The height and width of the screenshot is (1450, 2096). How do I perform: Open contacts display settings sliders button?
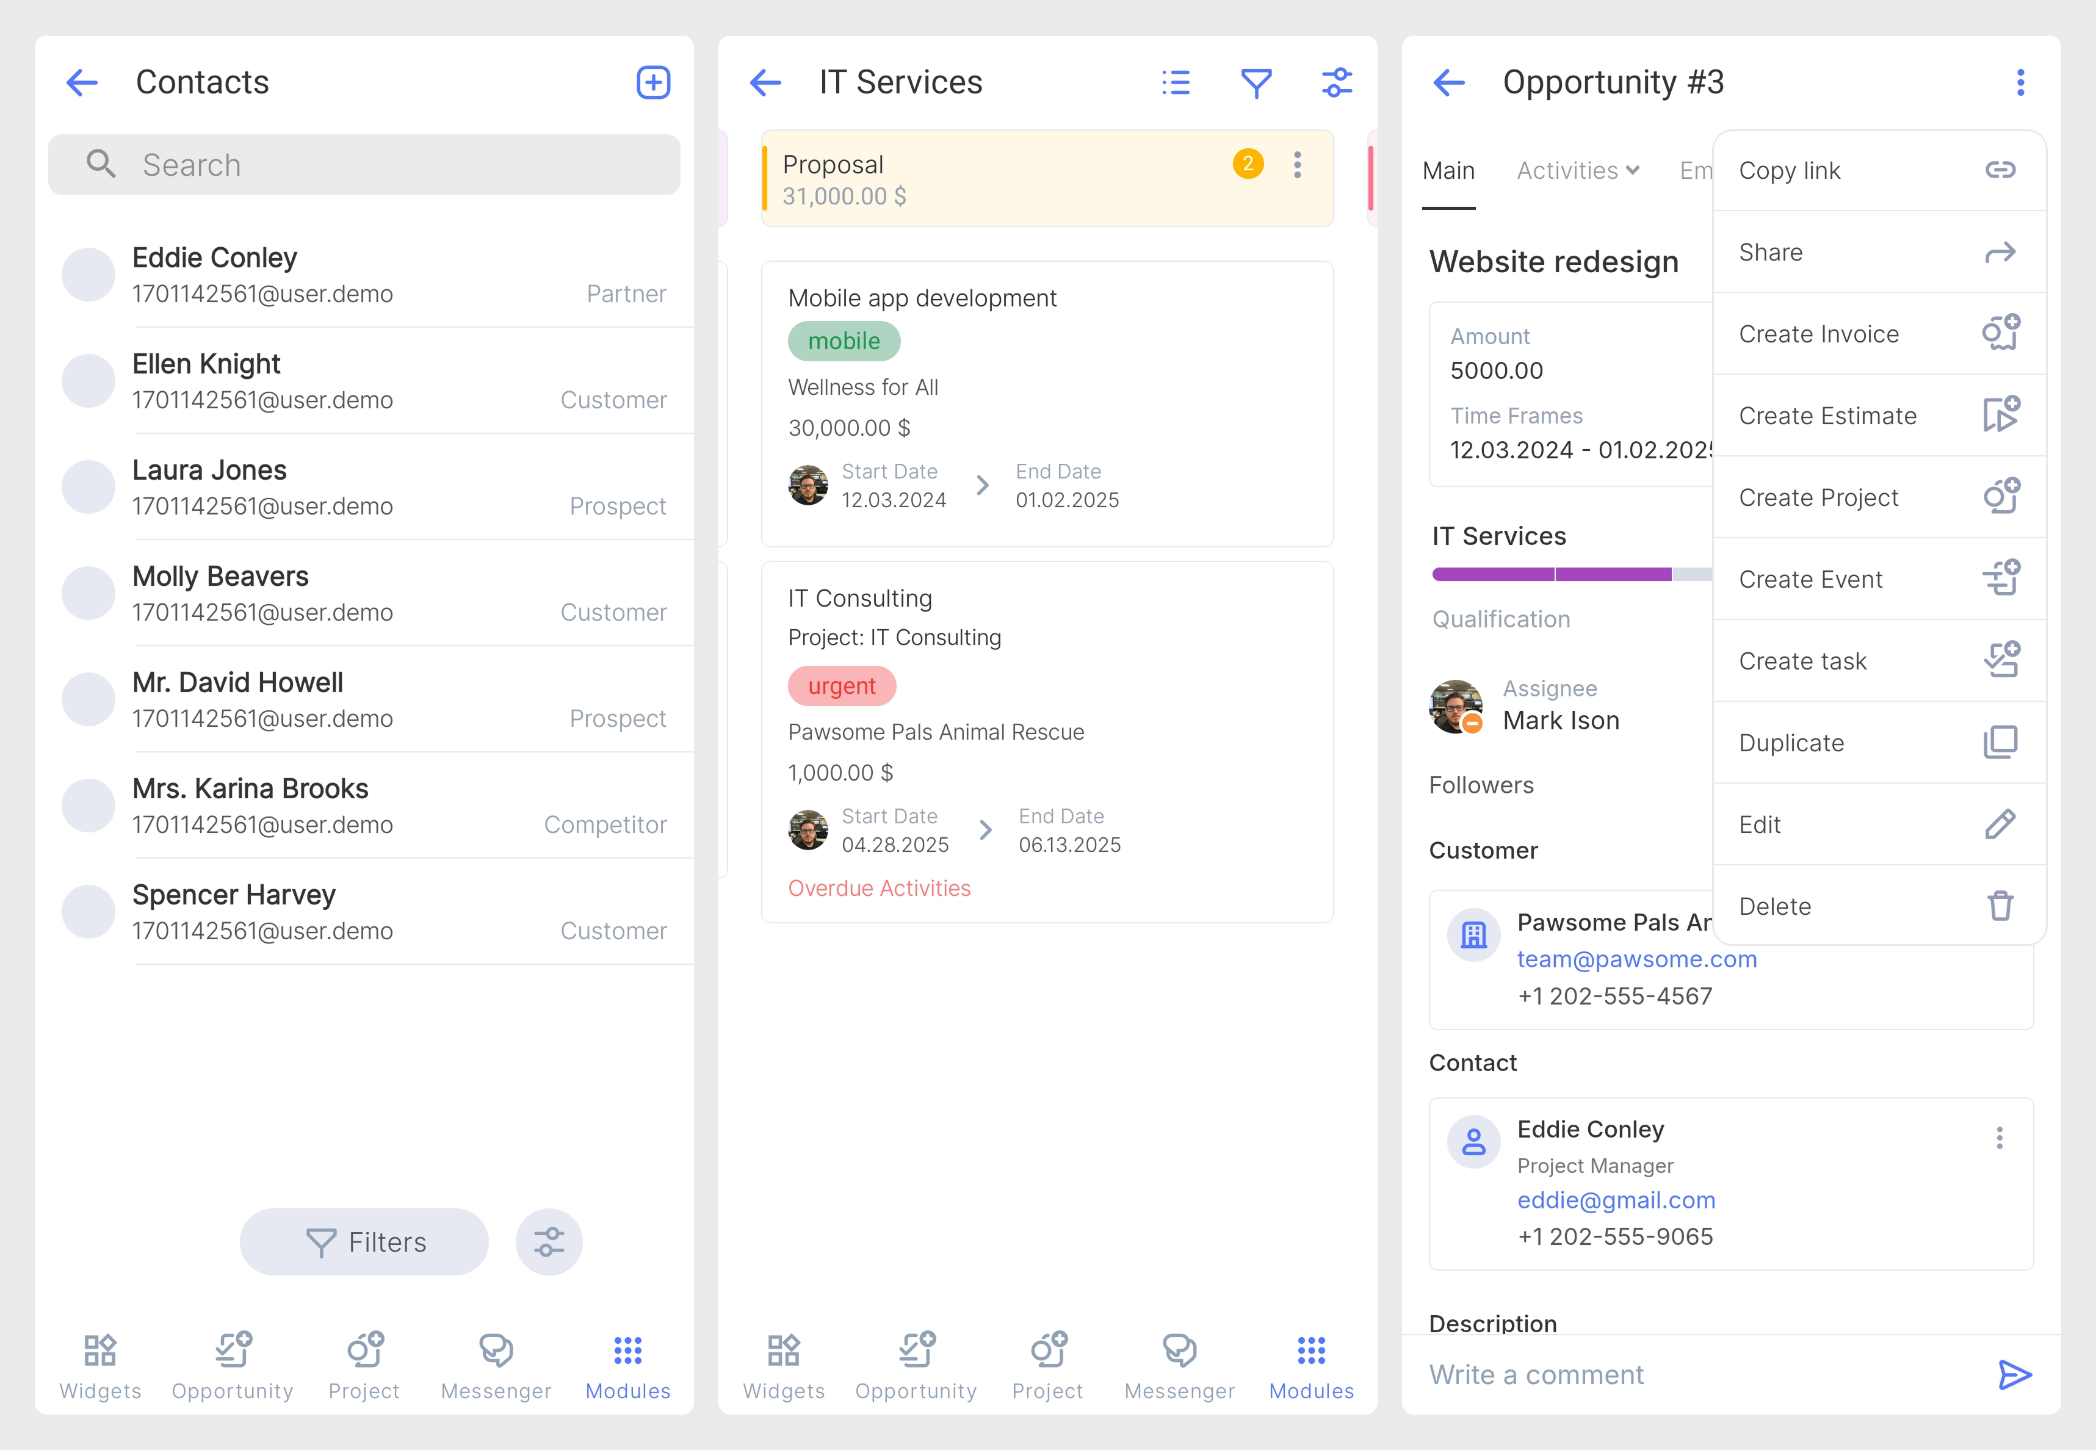(x=549, y=1242)
